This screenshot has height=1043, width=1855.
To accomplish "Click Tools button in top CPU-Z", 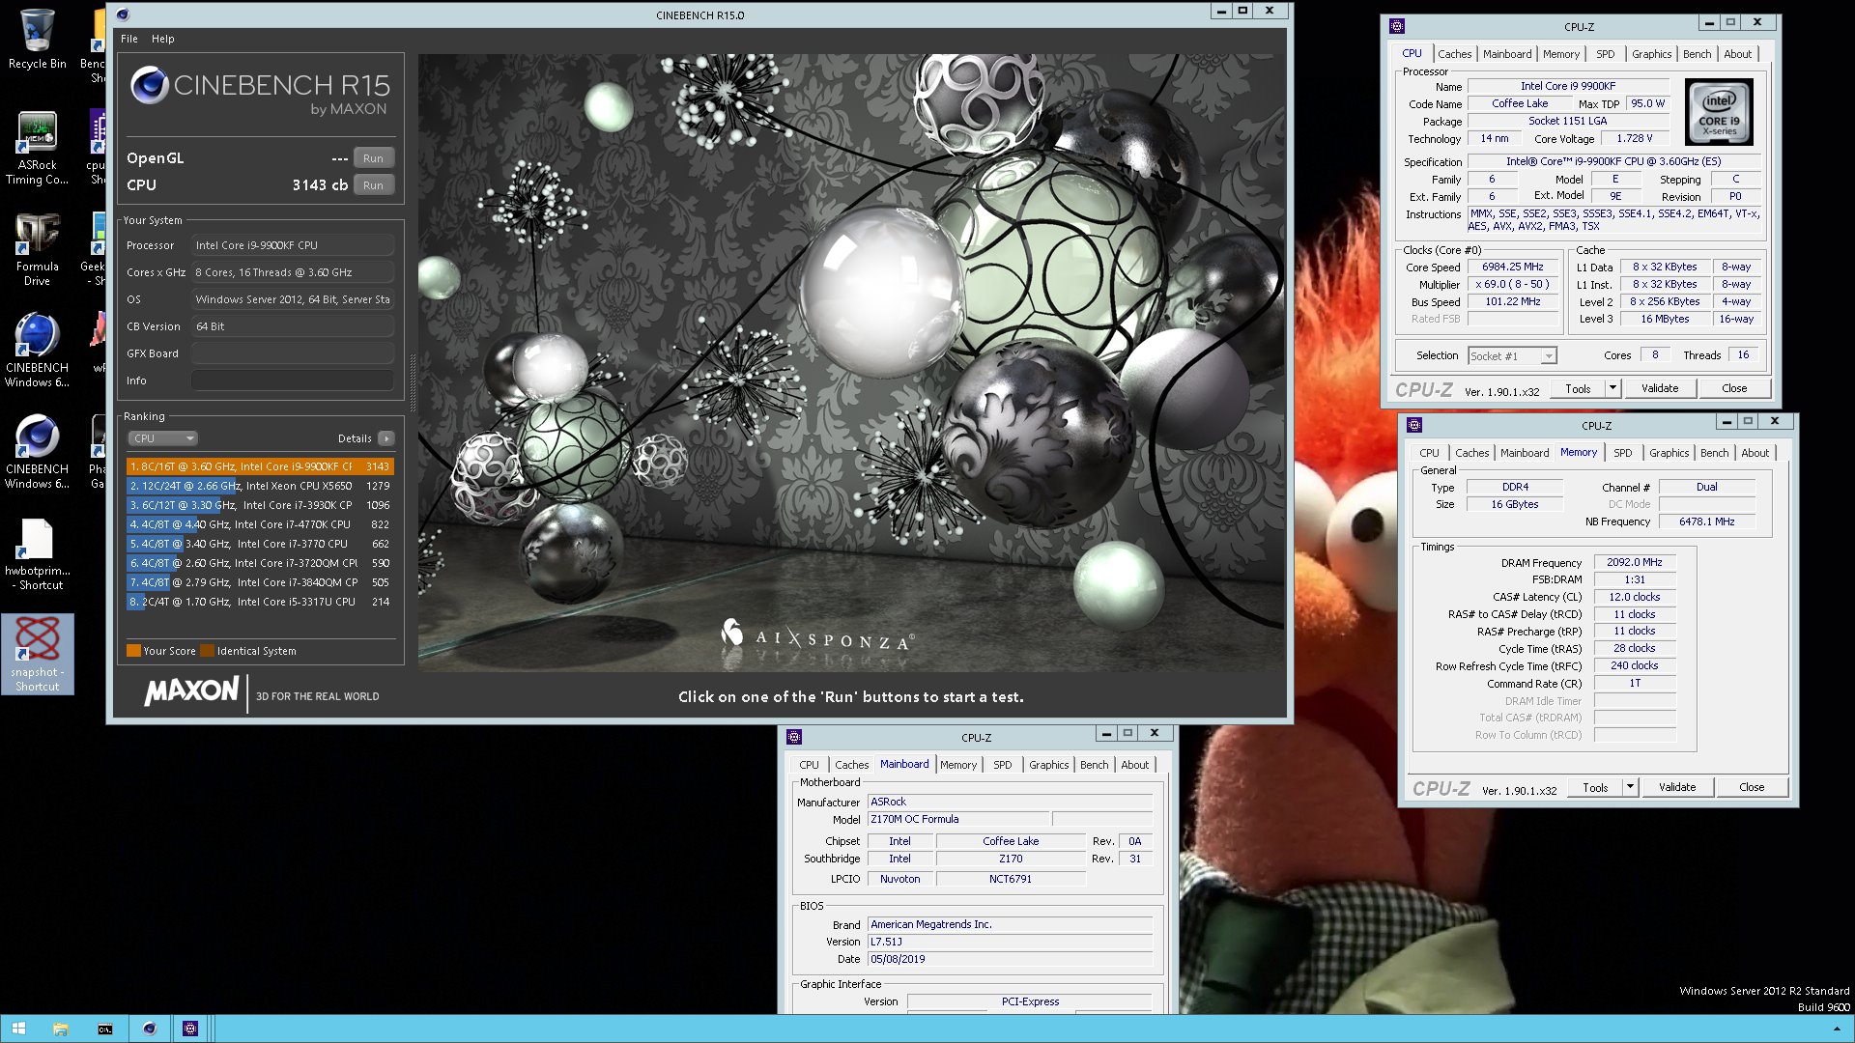I will [1578, 388].
